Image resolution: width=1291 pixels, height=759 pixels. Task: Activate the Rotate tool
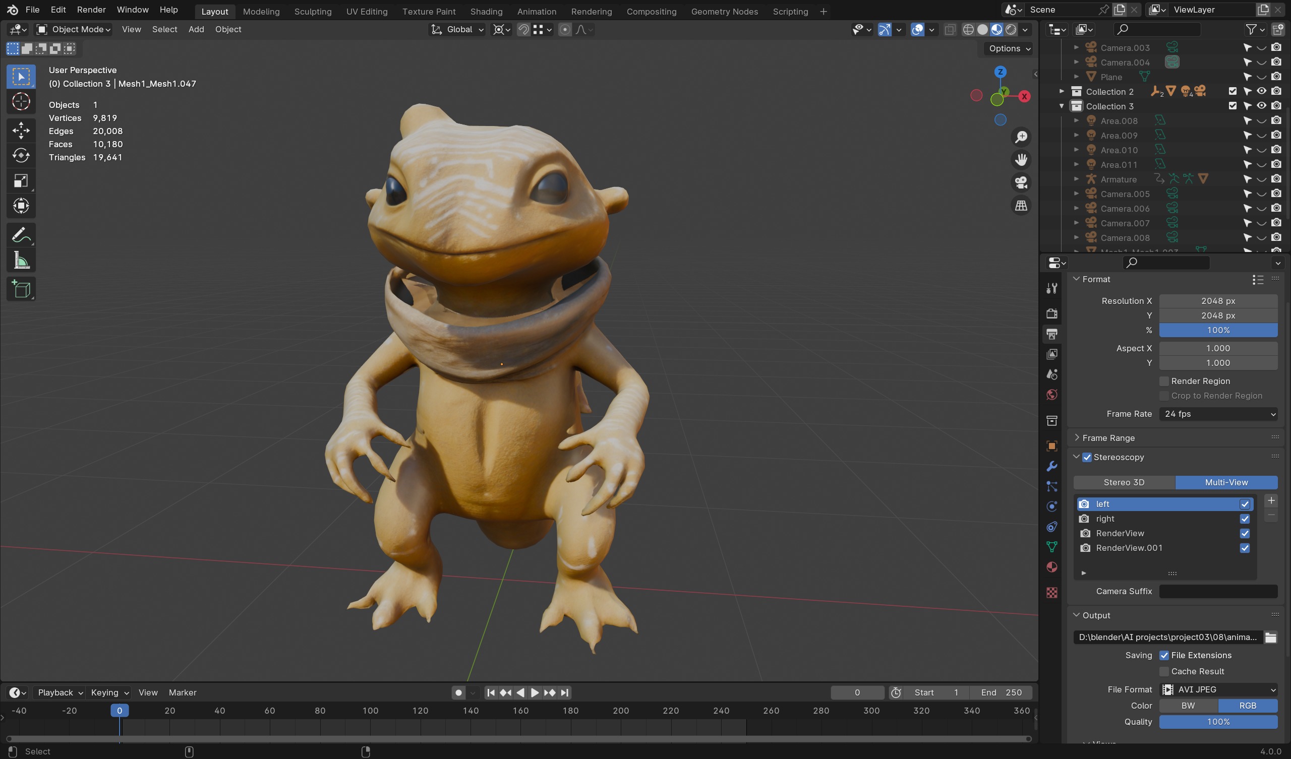tap(21, 155)
